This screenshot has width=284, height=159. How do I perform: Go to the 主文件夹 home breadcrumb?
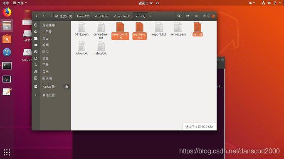coord(64,16)
